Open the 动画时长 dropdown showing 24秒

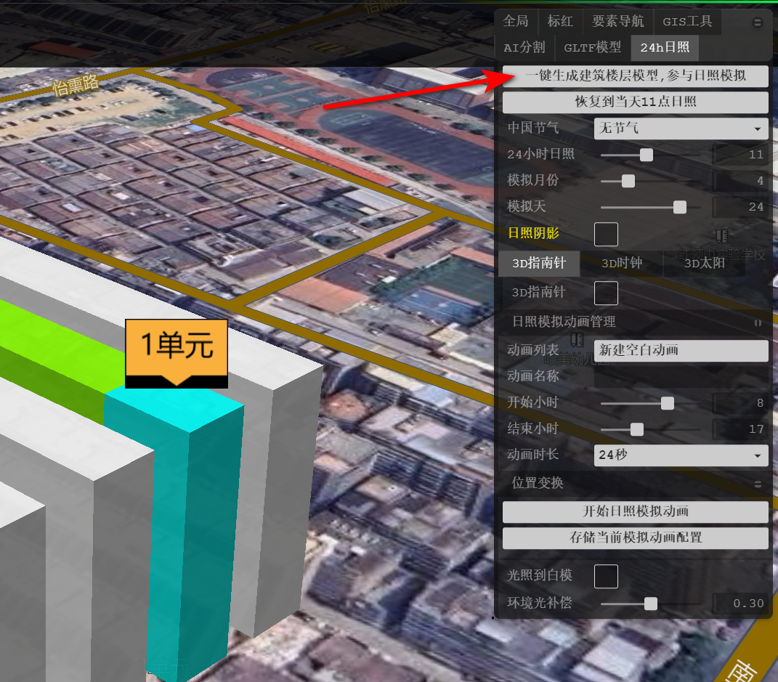[681, 455]
